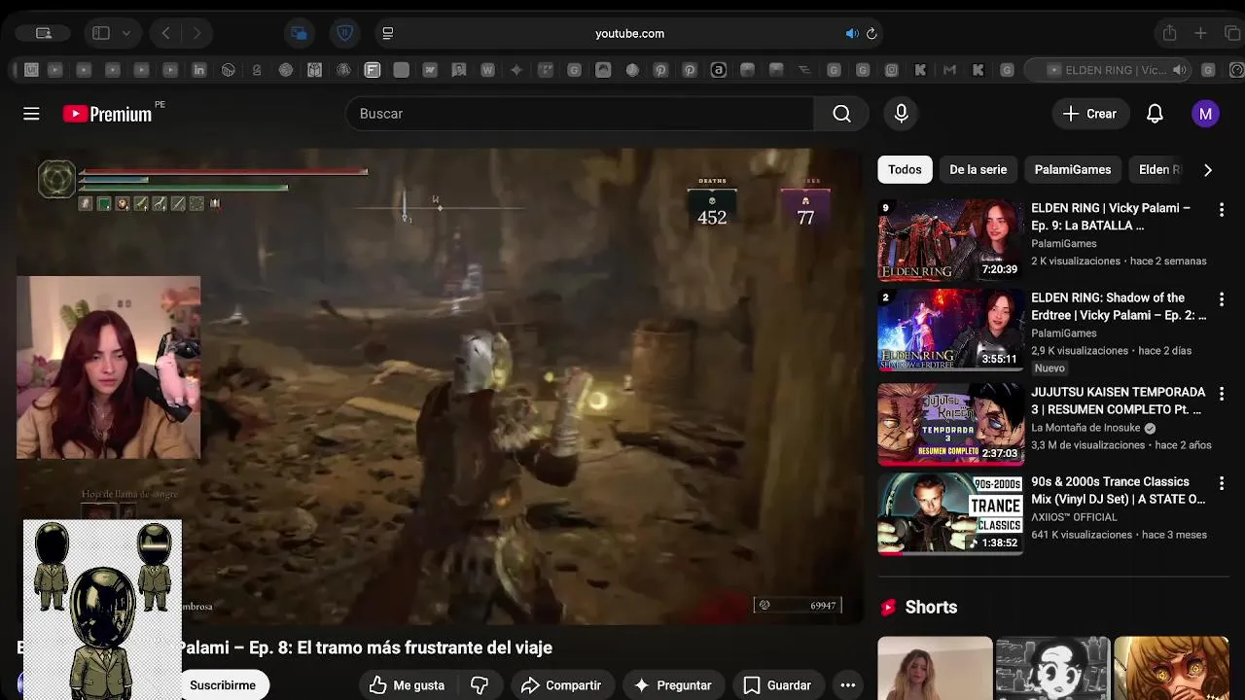
Task: Open the account menu avatar M
Action: click(x=1205, y=114)
